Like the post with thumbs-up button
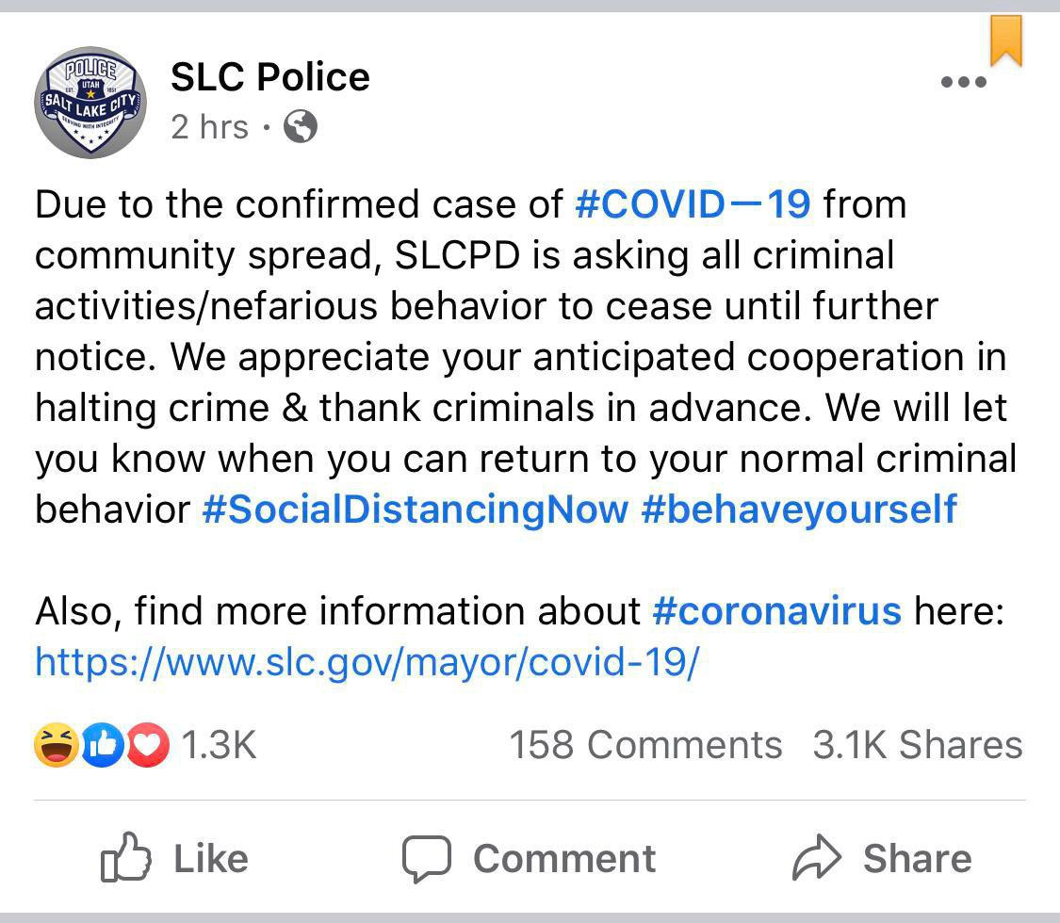 [x=174, y=858]
